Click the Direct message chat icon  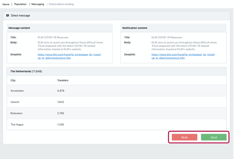point(8,15)
